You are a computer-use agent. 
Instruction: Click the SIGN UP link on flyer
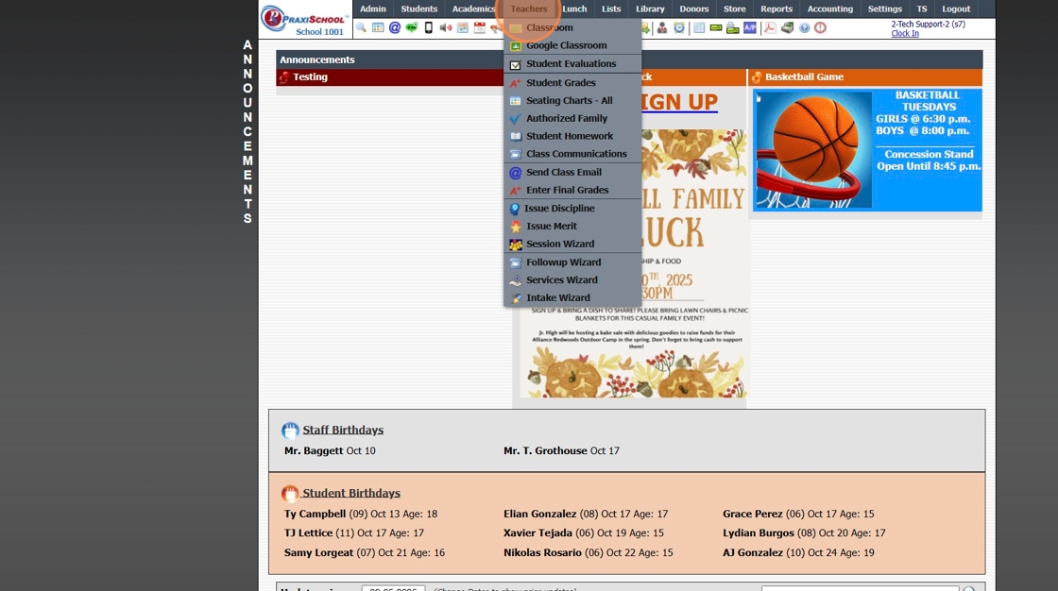[x=679, y=102]
